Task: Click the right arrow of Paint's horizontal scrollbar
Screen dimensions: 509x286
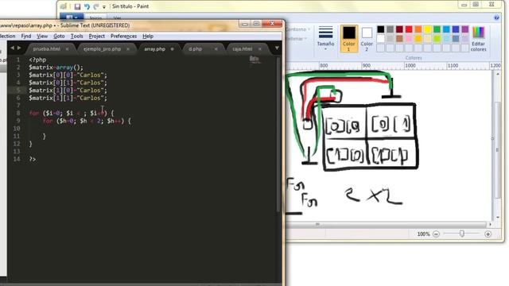Action: pos(490,224)
